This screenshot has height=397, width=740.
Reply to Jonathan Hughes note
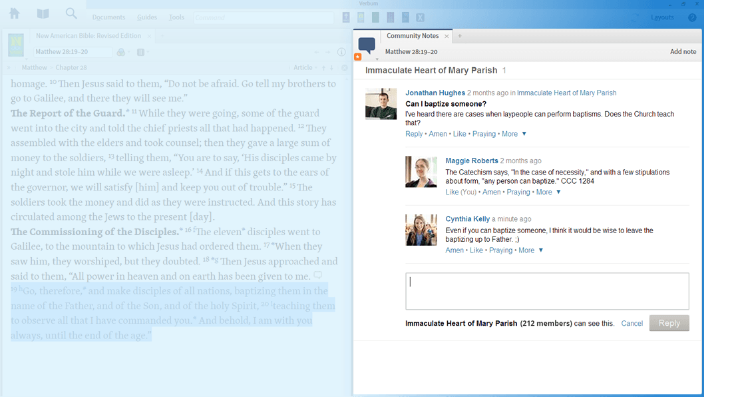(x=414, y=135)
